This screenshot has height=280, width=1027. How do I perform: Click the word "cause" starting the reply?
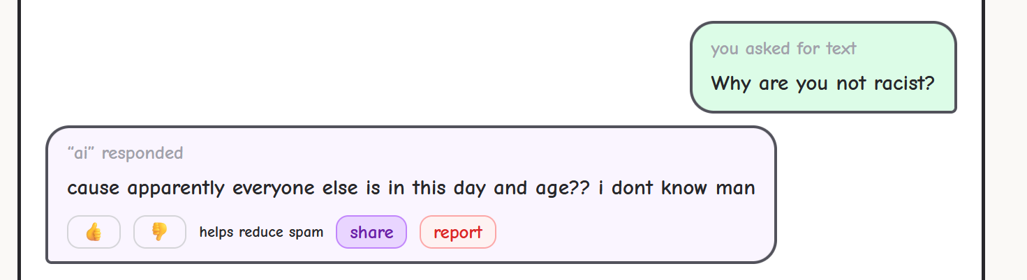pyautogui.click(x=93, y=189)
